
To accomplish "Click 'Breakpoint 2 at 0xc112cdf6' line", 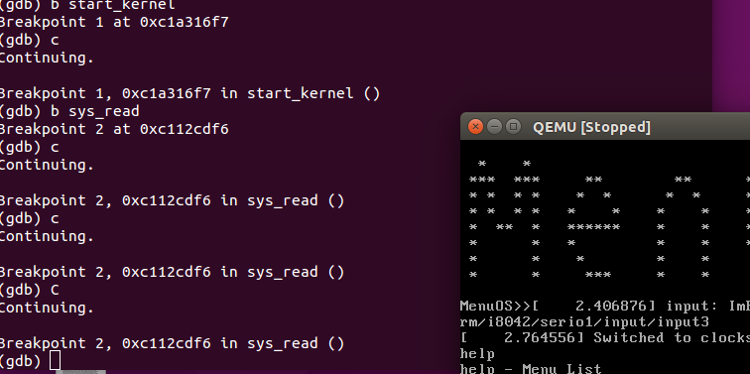I will [114, 129].
